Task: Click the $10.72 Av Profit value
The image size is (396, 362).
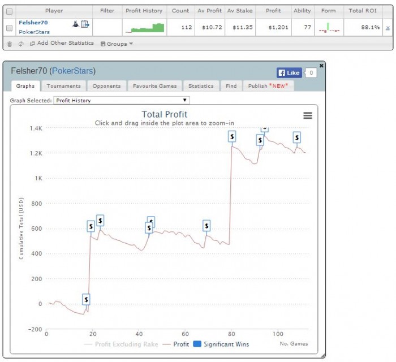Action: click(x=212, y=27)
